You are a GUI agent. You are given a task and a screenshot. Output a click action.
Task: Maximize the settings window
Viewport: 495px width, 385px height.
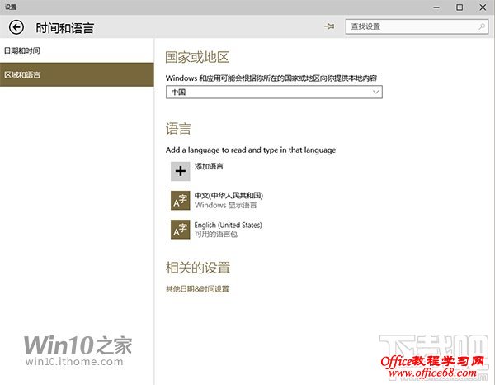click(460, 7)
